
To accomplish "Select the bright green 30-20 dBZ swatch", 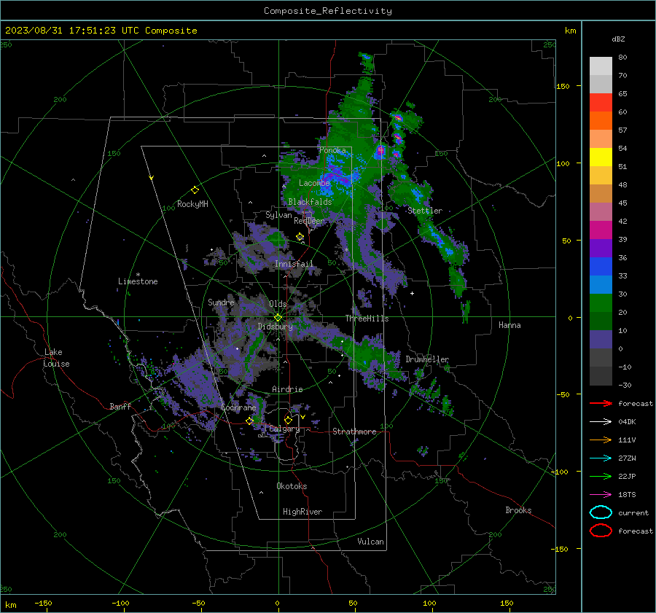I will [x=601, y=303].
